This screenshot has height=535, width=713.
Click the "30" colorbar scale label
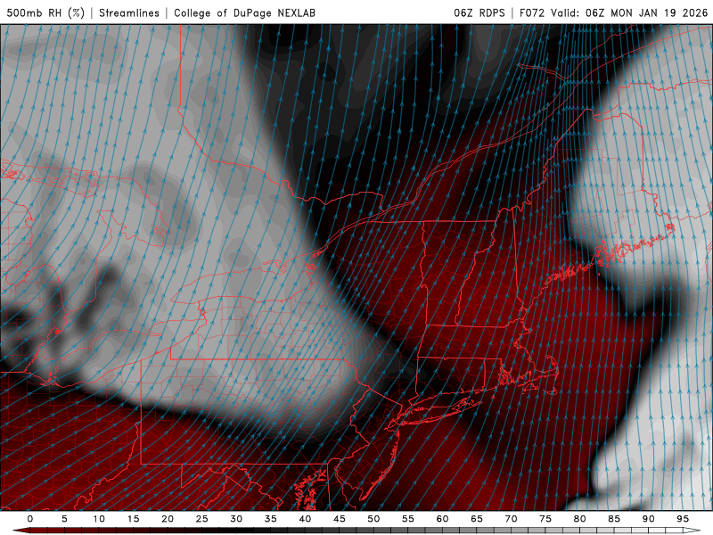coord(236,519)
